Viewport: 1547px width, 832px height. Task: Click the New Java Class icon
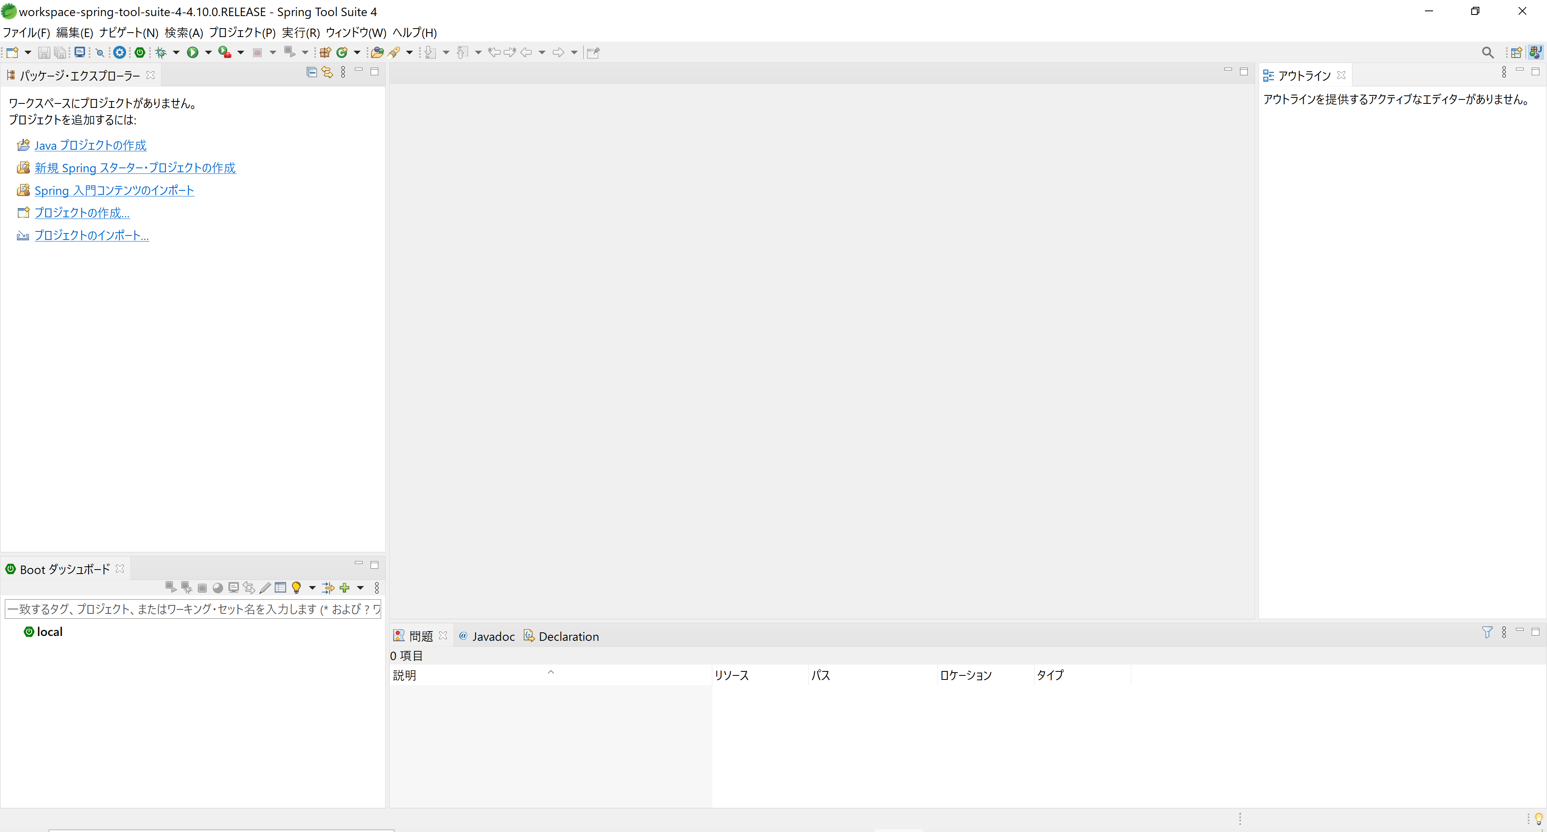point(342,53)
